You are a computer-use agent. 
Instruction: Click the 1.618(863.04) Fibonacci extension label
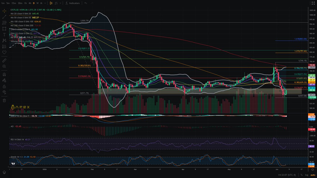pos(300,39)
